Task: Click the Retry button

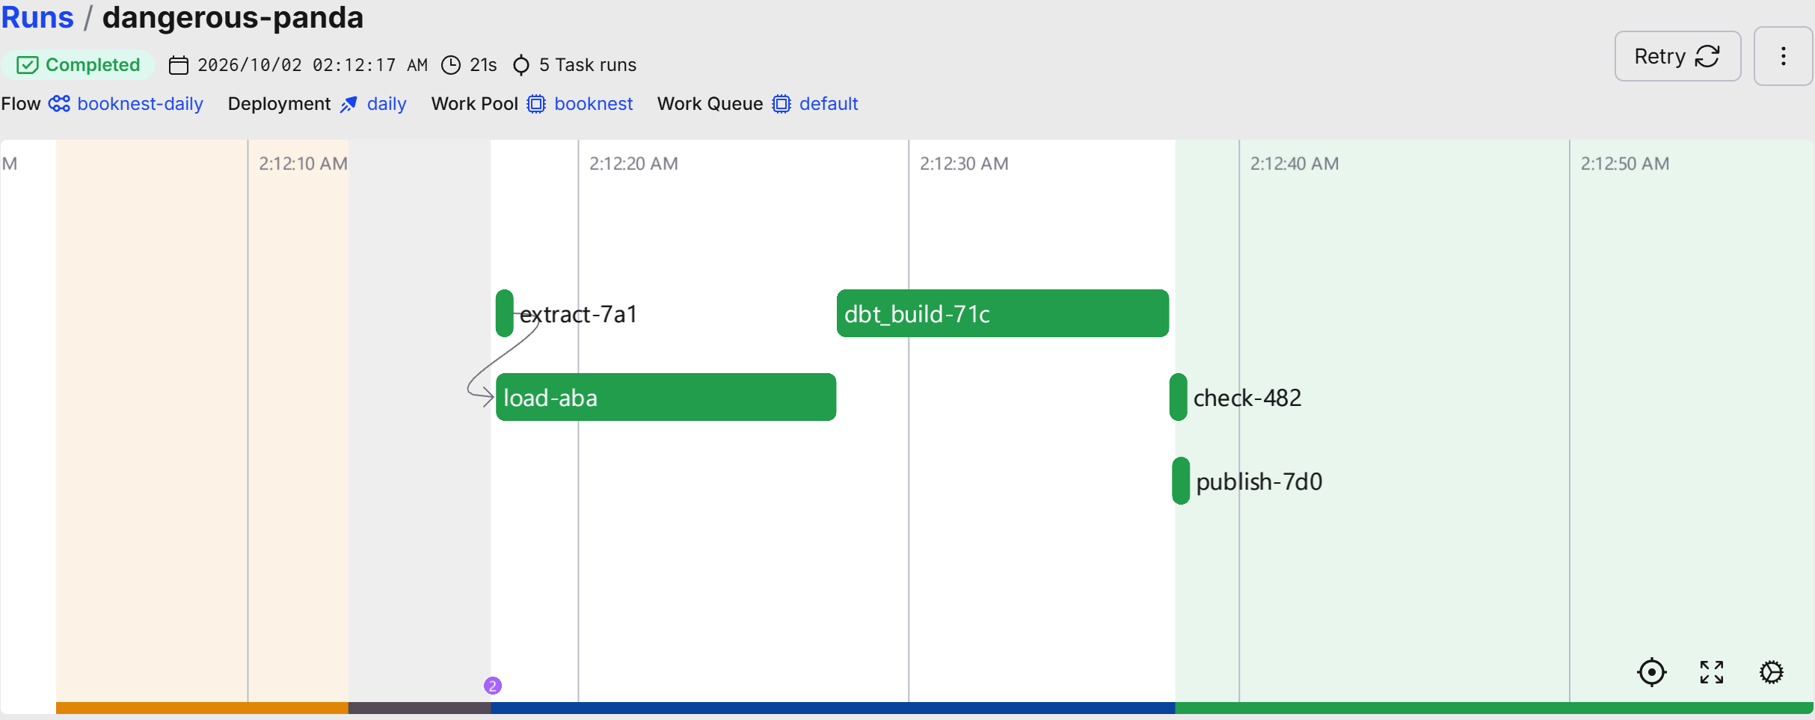Action: click(x=1677, y=56)
